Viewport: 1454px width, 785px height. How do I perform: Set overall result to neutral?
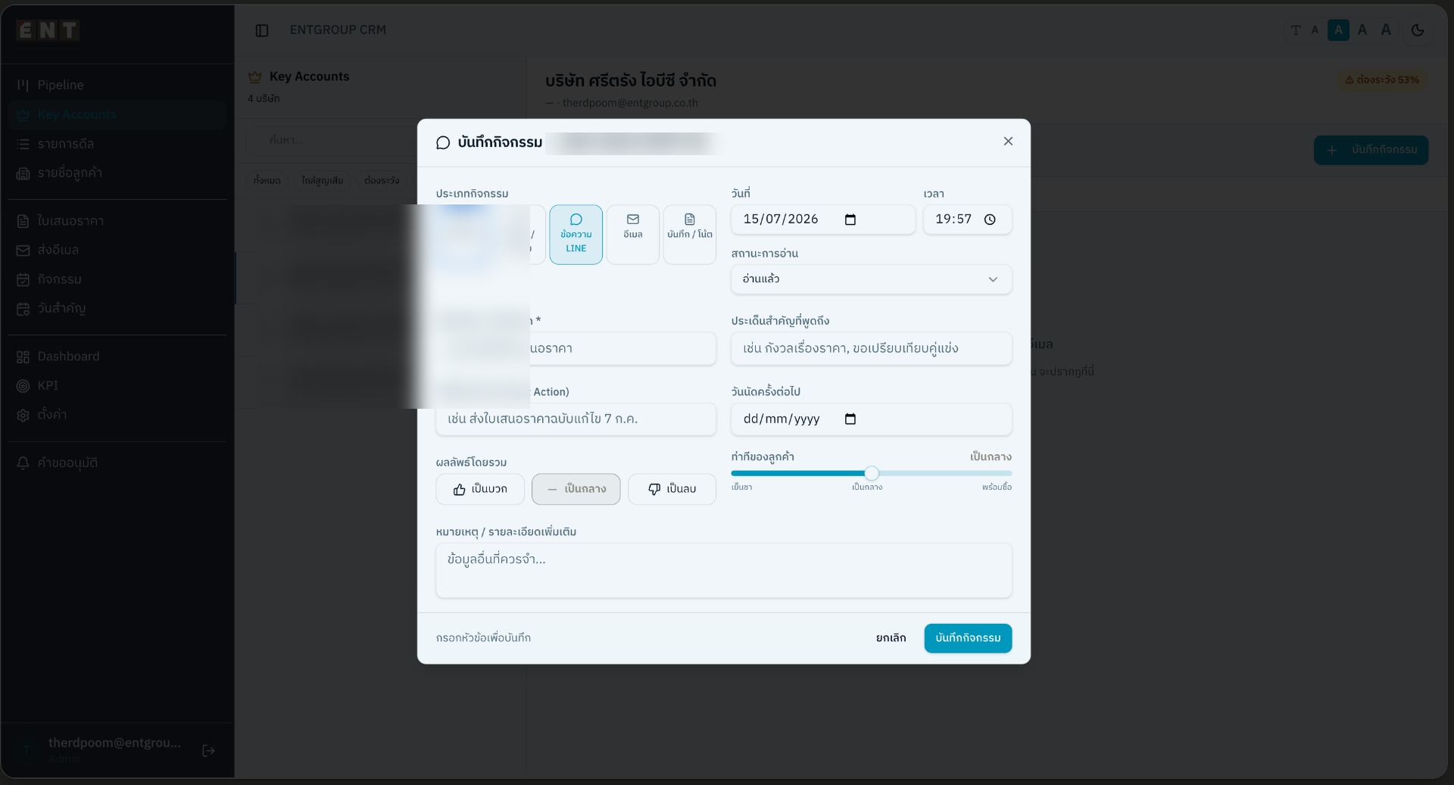pyautogui.click(x=576, y=489)
